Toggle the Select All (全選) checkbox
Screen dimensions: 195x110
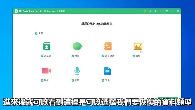click(x=36, y=33)
